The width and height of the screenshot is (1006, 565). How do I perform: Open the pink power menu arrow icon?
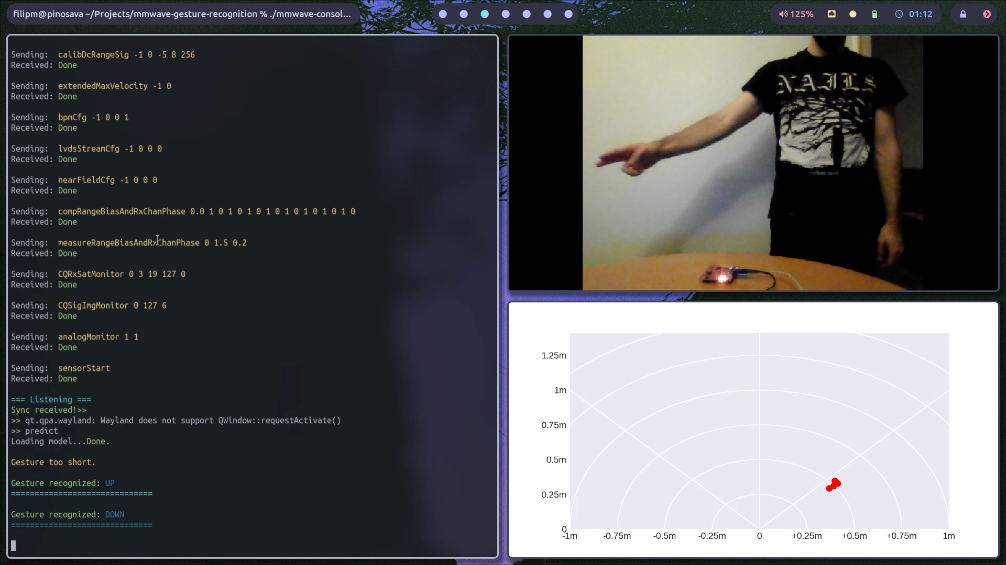[x=987, y=14]
